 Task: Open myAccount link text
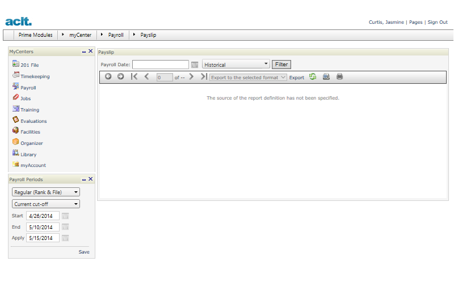click(33, 165)
